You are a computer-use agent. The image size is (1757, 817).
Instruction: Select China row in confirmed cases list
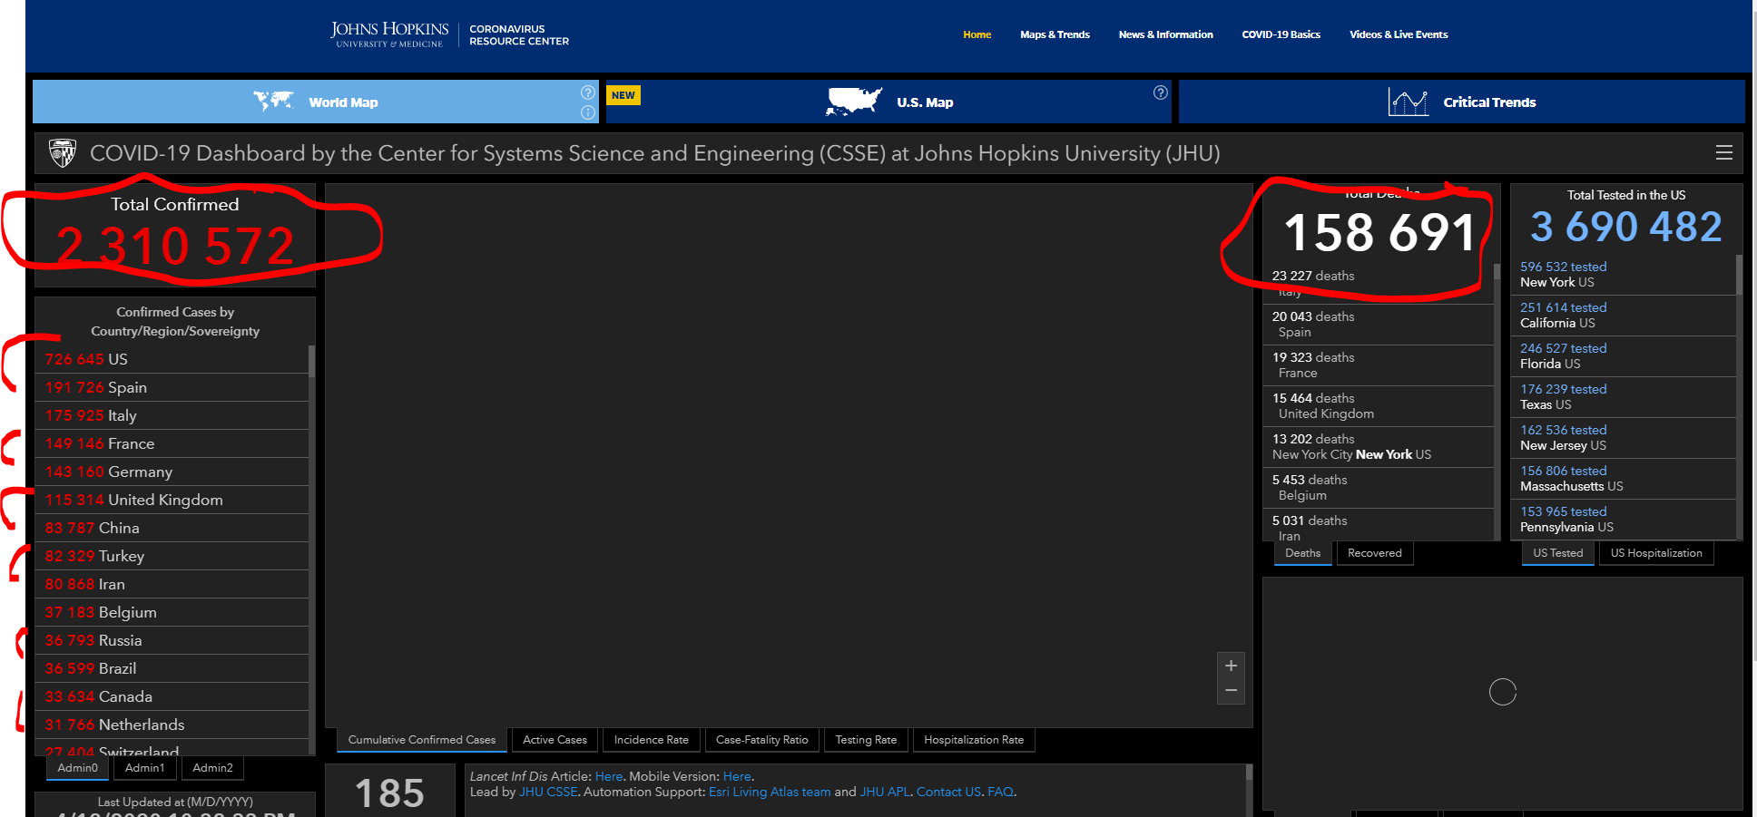[172, 528]
